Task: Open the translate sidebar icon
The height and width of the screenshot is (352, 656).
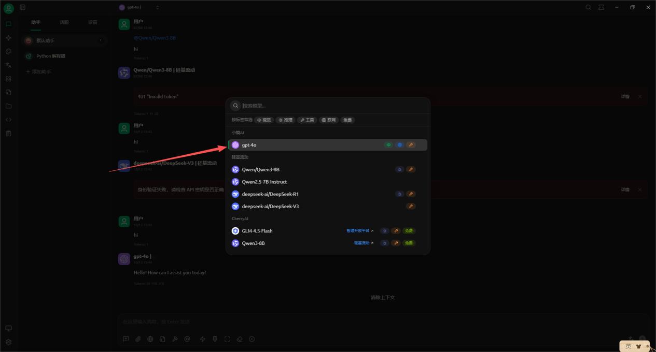Action: 8,65
